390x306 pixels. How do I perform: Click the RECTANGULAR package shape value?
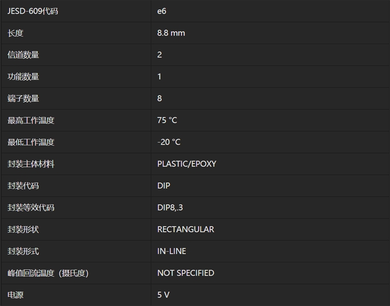(x=186, y=229)
